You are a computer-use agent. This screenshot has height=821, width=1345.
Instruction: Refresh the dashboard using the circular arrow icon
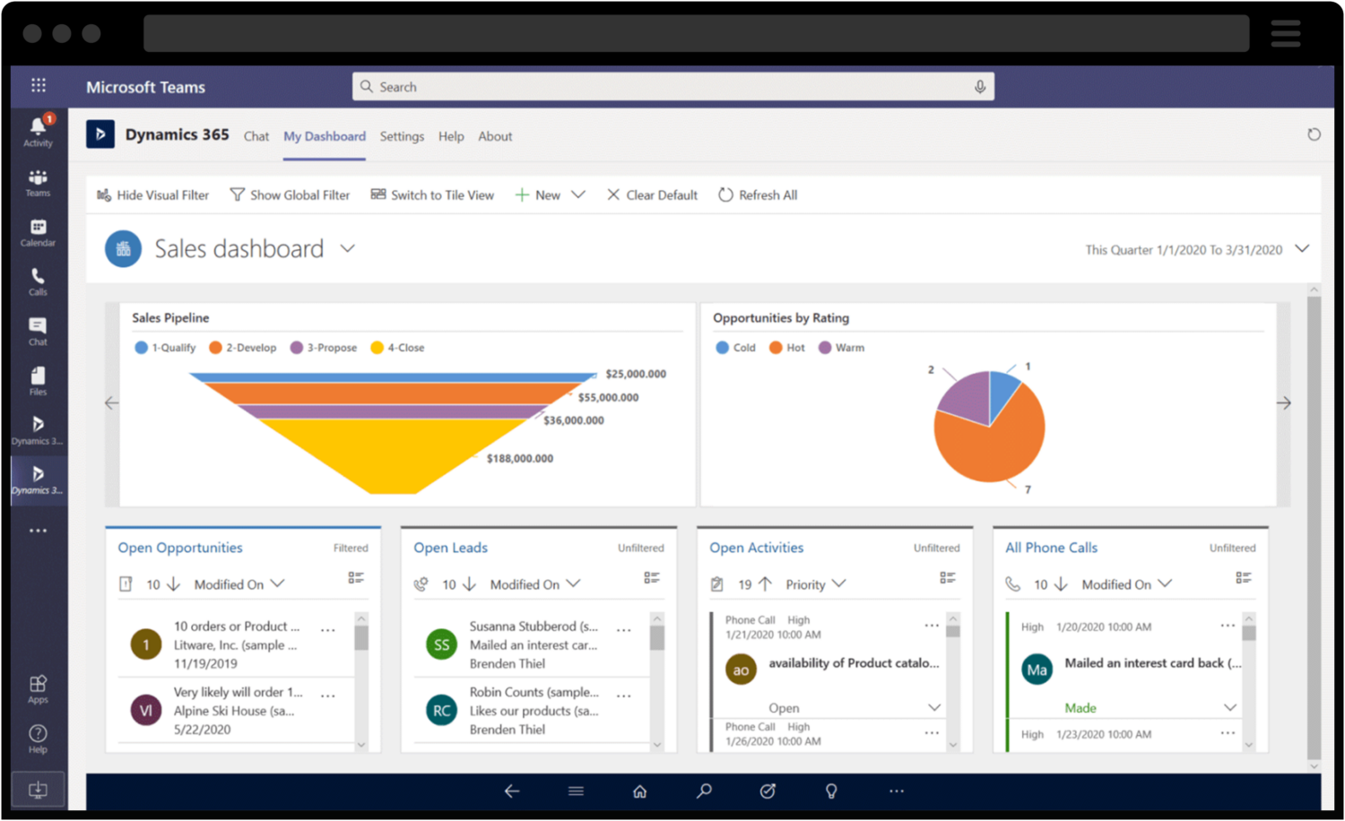(1314, 134)
